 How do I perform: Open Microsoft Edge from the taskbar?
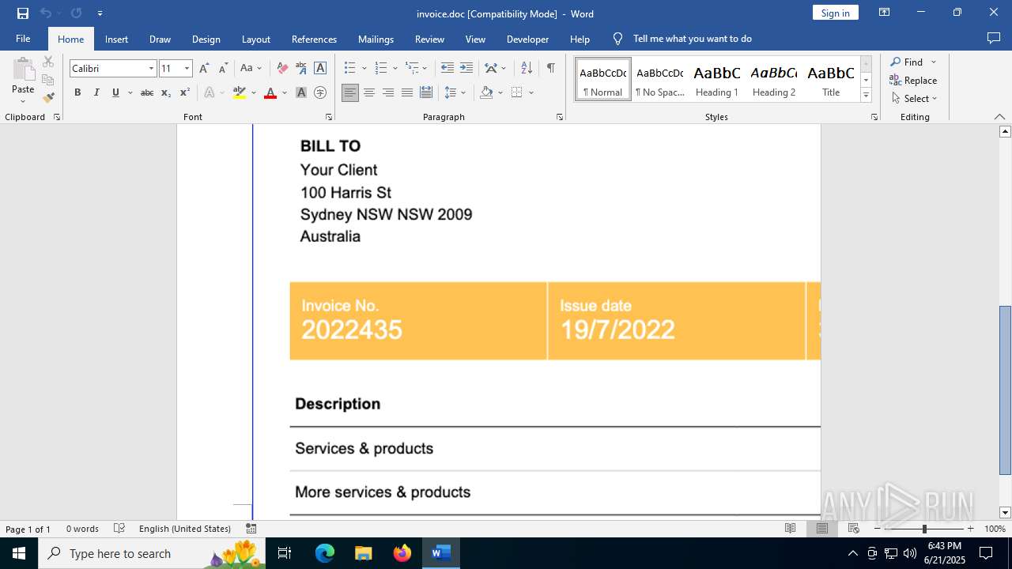(x=325, y=553)
